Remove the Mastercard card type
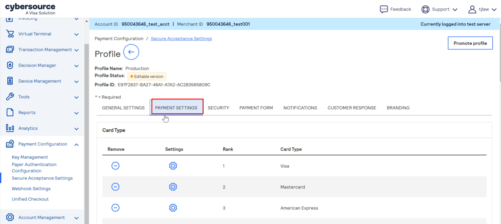Image resolution: width=501 pixels, height=224 pixels. tap(115, 187)
